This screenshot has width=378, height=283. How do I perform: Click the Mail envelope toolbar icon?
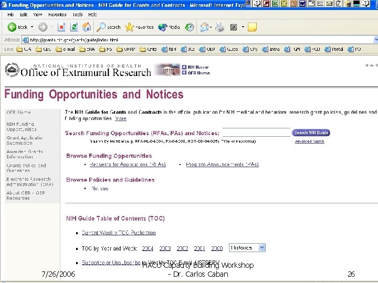coord(204,27)
